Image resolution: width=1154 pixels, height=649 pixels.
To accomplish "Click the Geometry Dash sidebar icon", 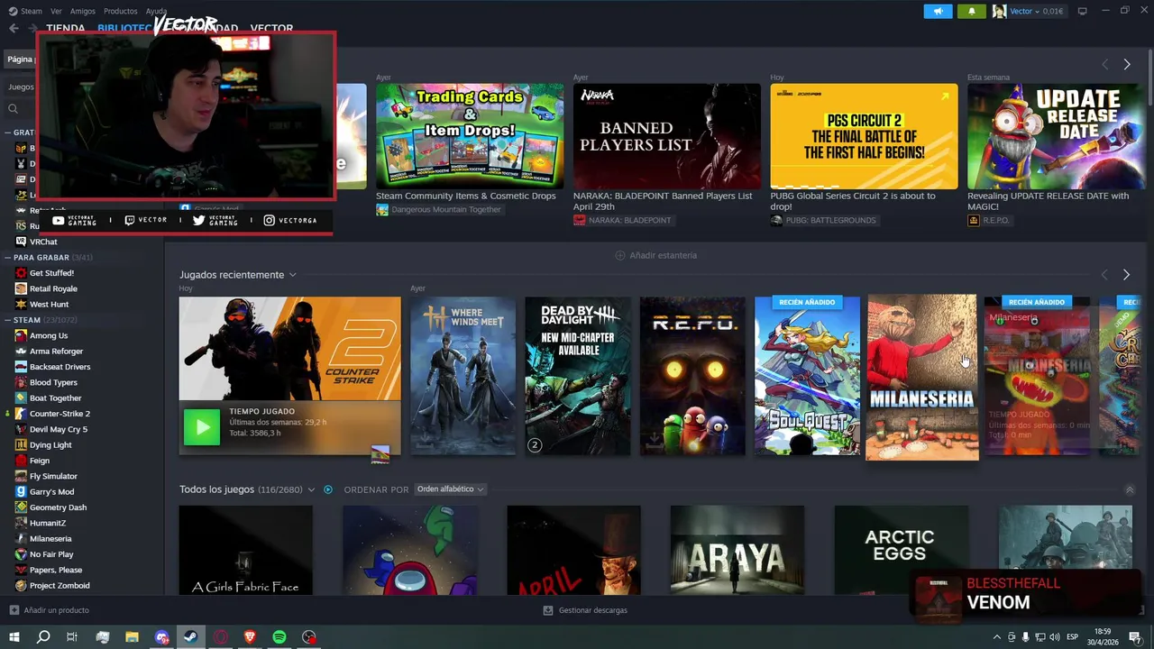I will (21, 507).
